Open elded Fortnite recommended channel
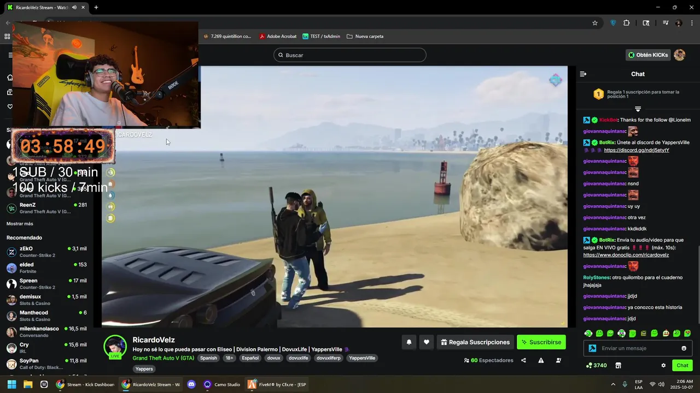Screen dimensions: 700x393 click(x=46, y=267)
